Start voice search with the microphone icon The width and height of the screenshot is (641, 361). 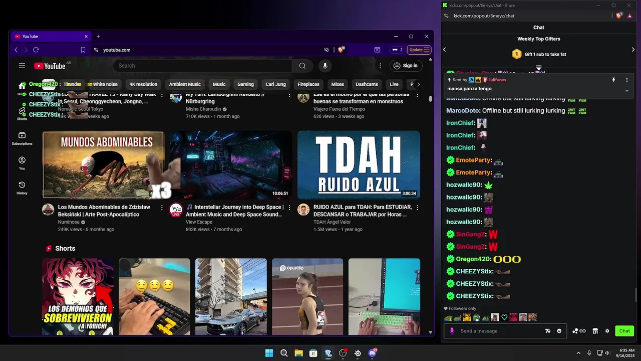click(x=325, y=66)
